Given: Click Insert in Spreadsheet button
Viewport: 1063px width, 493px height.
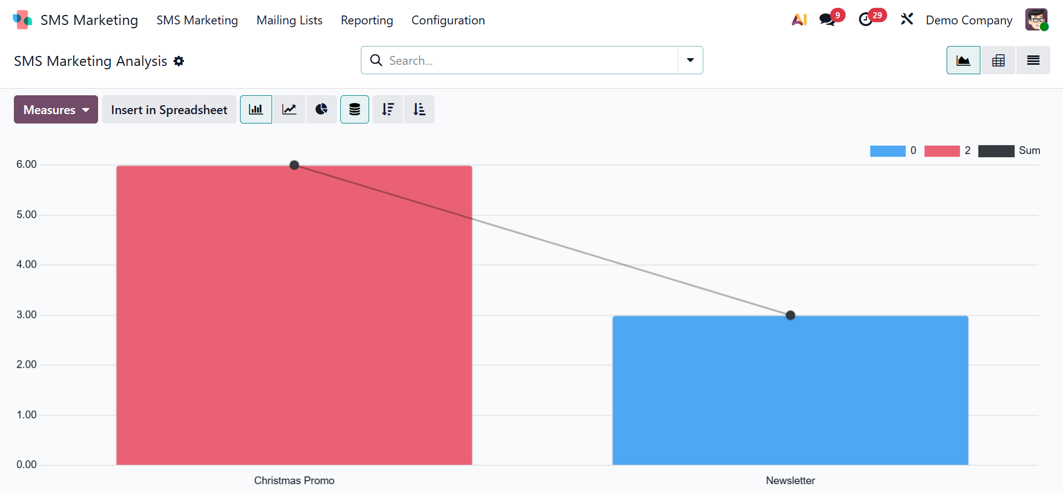Looking at the screenshot, I should pyautogui.click(x=169, y=110).
